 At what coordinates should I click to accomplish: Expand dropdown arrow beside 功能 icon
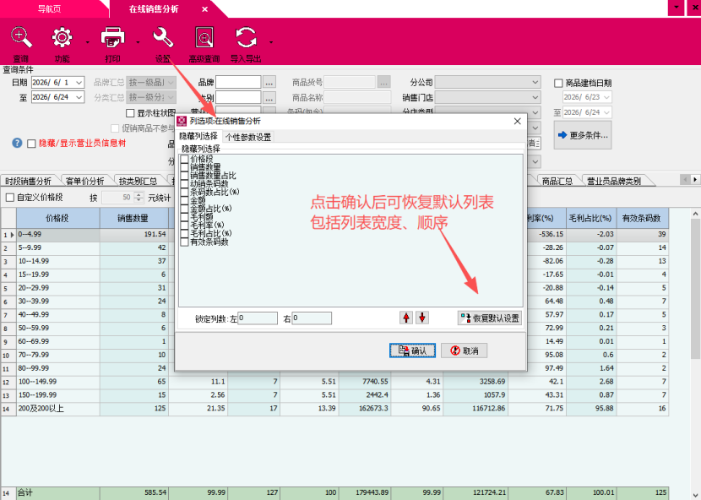click(88, 42)
